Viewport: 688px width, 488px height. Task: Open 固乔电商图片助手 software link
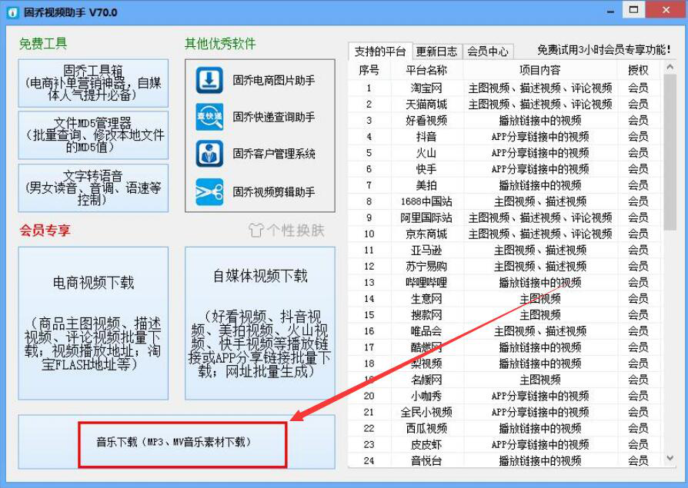pyautogui.click(x=274, y=81)
